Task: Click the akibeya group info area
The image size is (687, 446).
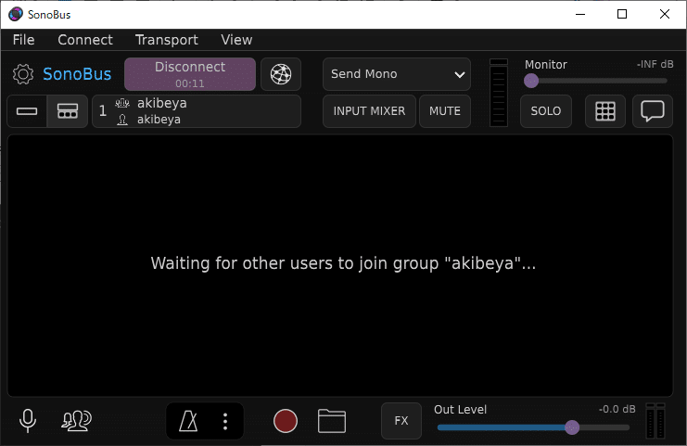Action: (197, 111)
